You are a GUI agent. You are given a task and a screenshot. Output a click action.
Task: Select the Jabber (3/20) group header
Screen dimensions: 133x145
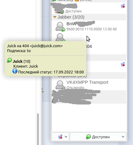(x=89, y=17)
